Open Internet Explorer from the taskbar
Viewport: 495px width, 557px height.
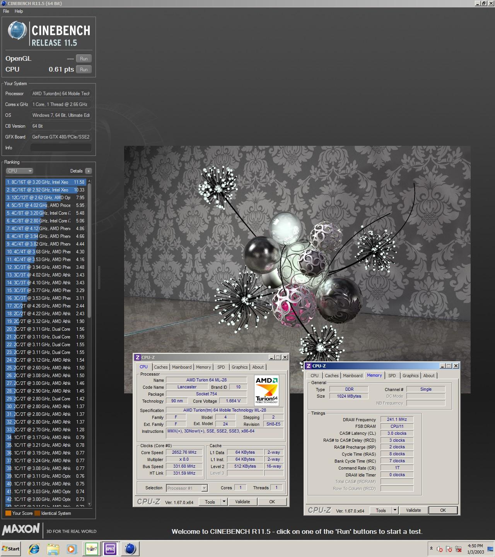point(34,548)
